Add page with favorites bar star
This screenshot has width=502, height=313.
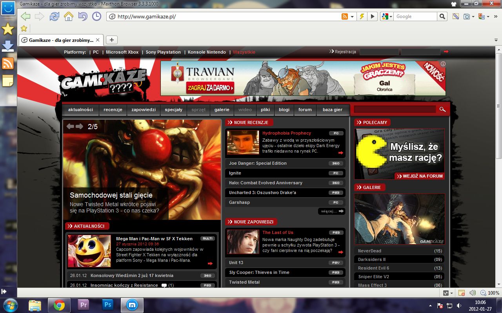(x=24, y=28)
